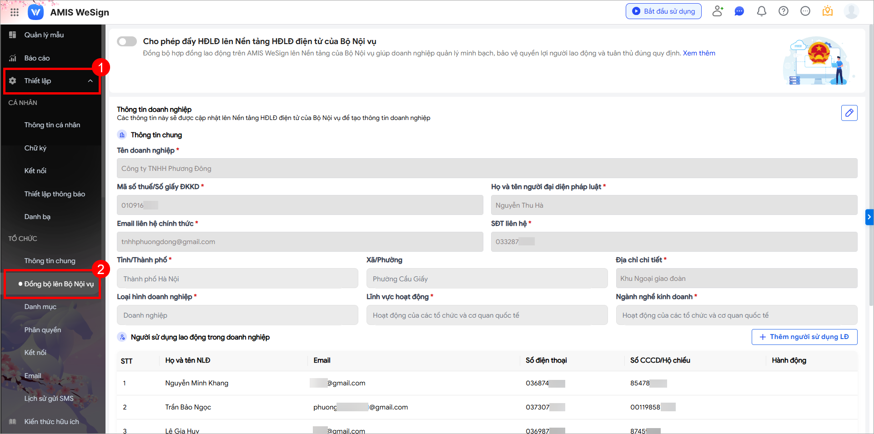874x434 pixels.
Task: Click the Tên doanh nghiệp input field
Action: coord(487,169)
